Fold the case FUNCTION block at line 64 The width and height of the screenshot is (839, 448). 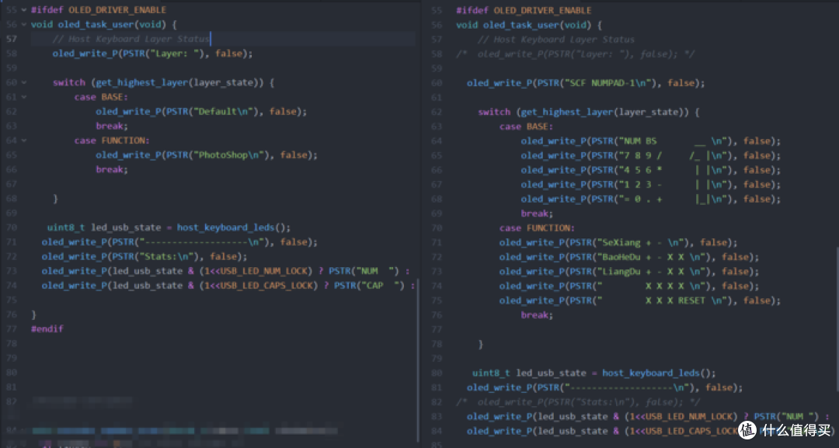click(23, 141)
